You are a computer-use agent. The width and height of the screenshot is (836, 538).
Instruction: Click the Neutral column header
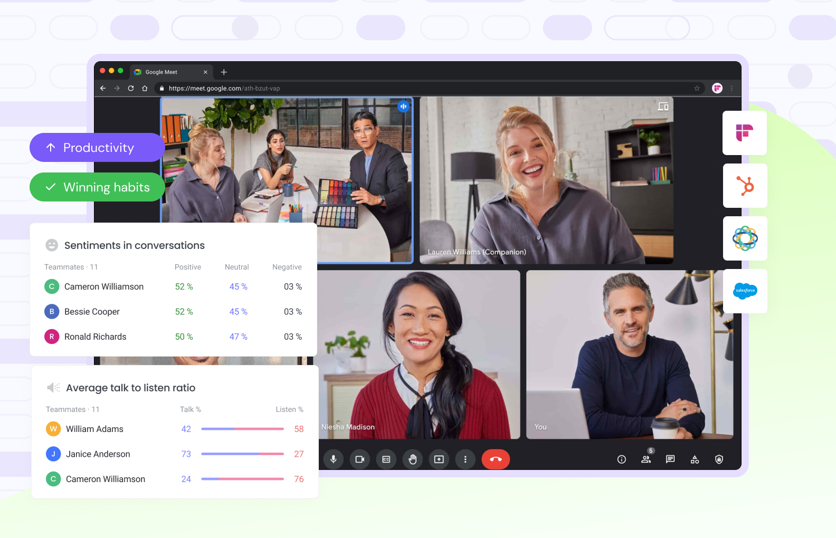[237, 267]
